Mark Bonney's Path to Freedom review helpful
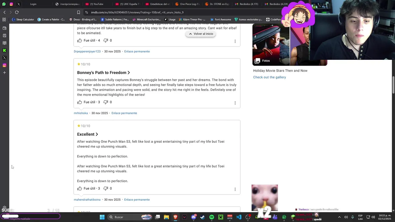 (x=80, y=102)
